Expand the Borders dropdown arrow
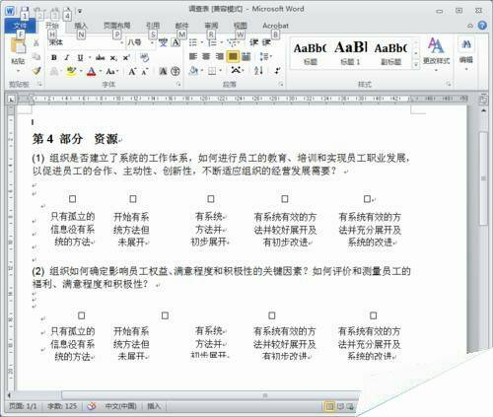Viewport: 493px width, 417px height. 220,70
